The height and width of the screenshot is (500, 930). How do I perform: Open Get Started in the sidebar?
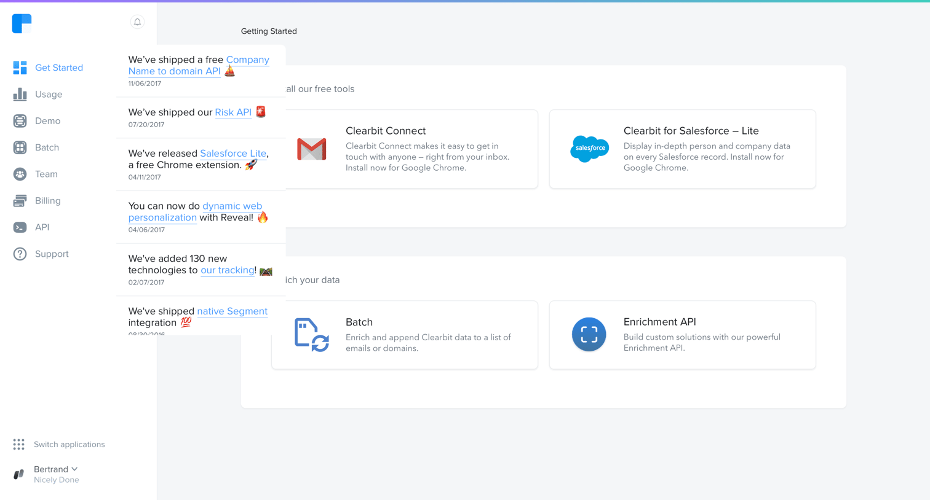pyautogui.click(x=59, y=68)
